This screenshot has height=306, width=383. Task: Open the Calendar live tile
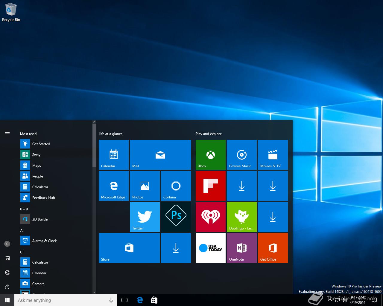[114, 155]
